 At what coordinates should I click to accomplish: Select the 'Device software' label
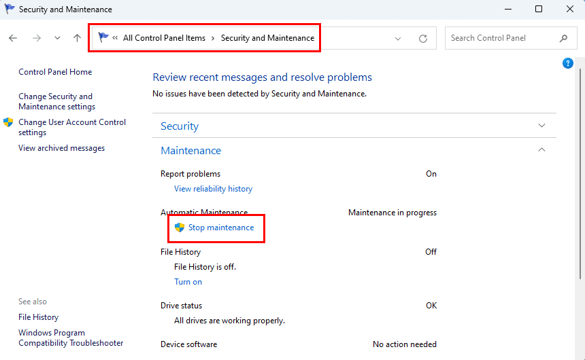click(x=189, y=344)
